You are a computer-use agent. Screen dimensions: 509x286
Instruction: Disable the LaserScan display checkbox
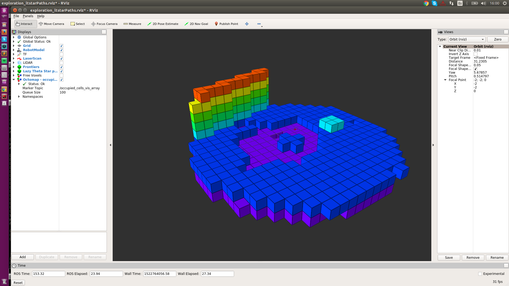click(x=62, y=59)
